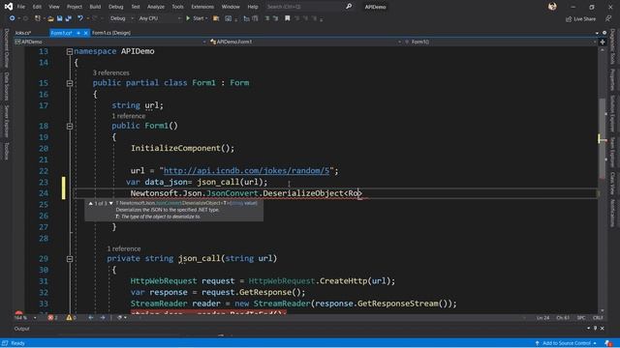
Task: Open the View menu
Action: [x=54, y=7]
